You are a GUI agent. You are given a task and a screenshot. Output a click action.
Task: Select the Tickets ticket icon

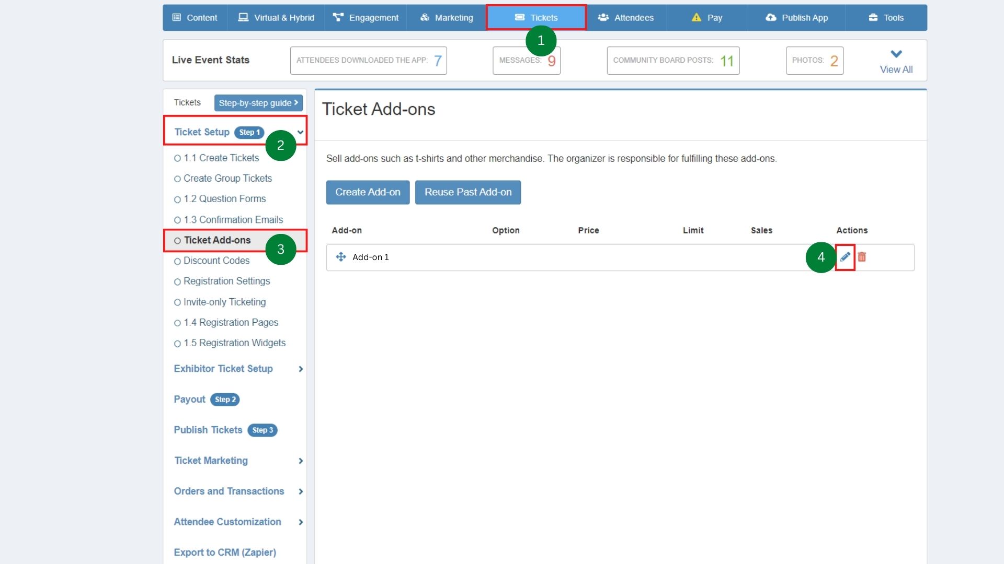click(x=519, y=17)
